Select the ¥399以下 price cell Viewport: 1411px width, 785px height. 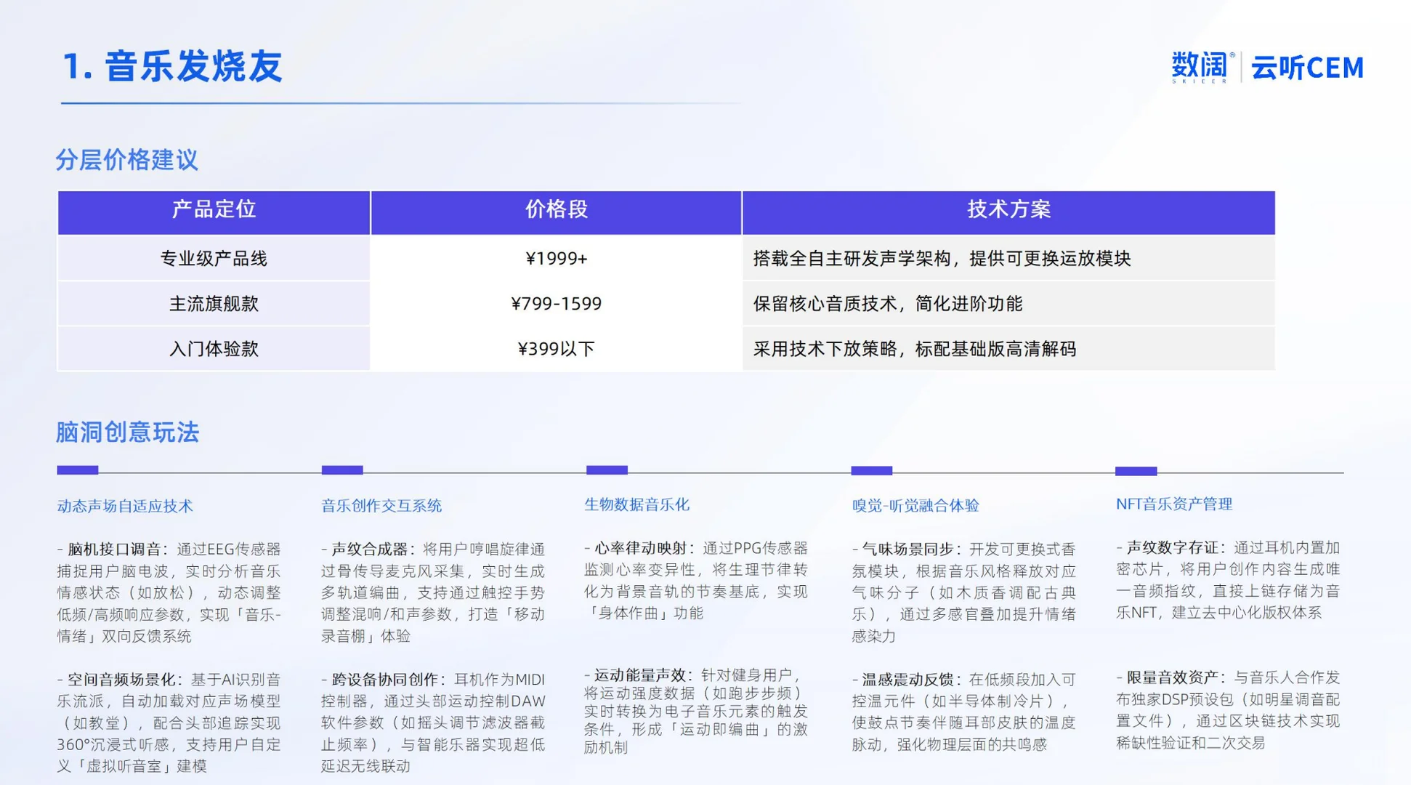pyautogui.click(x=556, y=348)
